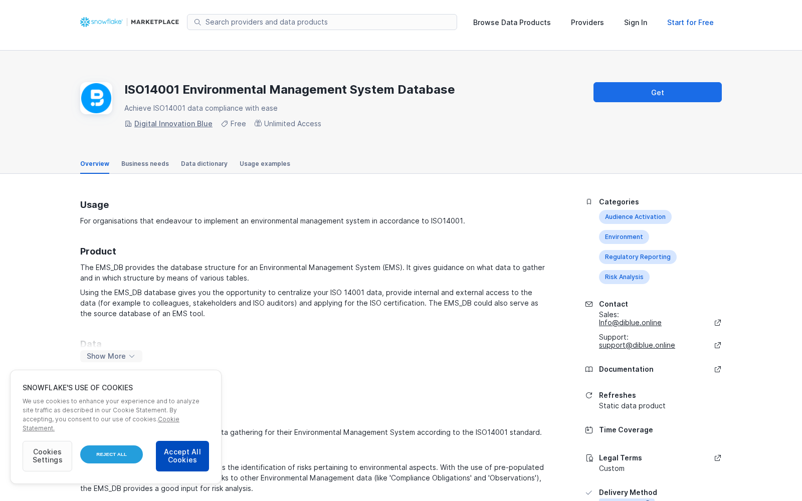Click the Refreshes circular arrow icon

589,395
